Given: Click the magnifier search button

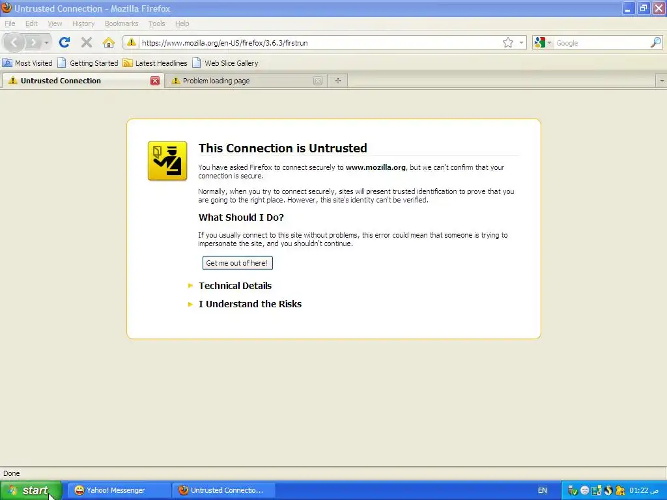Looking at the screenshot, I should [656, 42].
